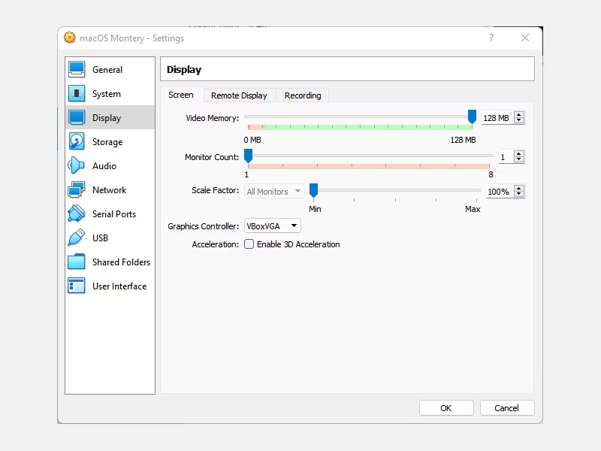Decrease Video Memory with the down arrow
This screenshot has height=451, width=601.
[x=519, y=120]
